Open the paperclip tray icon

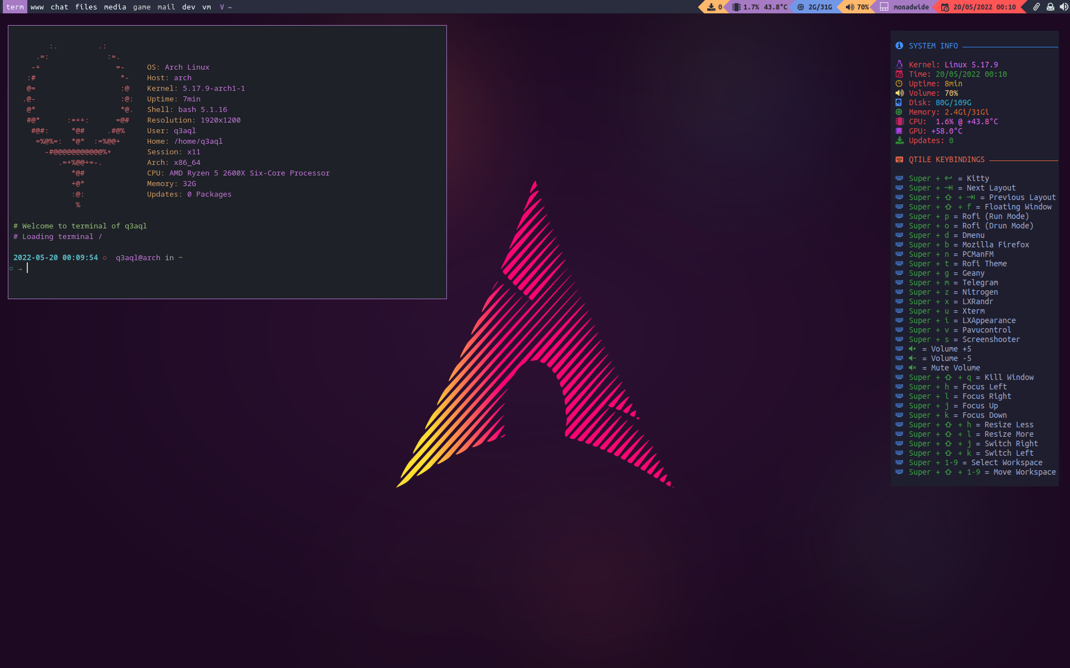(1037, 7)
